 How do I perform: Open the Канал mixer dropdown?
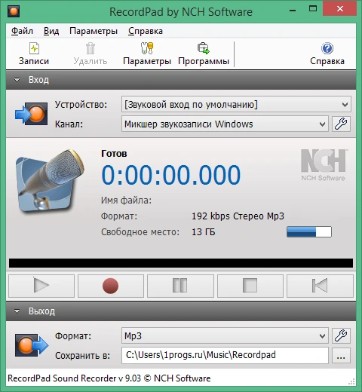click(x=225, y=124)
